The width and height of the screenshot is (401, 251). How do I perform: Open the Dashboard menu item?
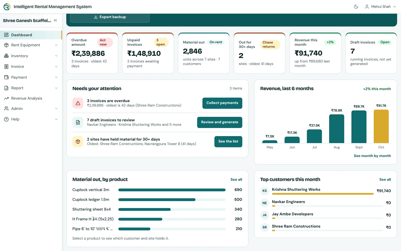point(31,35)
